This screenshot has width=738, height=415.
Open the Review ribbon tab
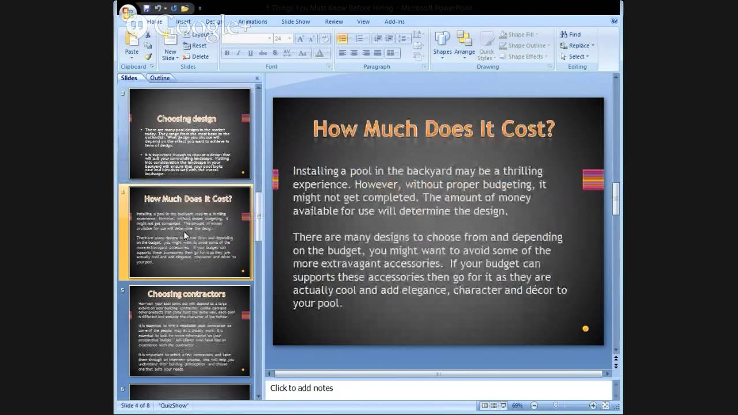tap(334, 22)
